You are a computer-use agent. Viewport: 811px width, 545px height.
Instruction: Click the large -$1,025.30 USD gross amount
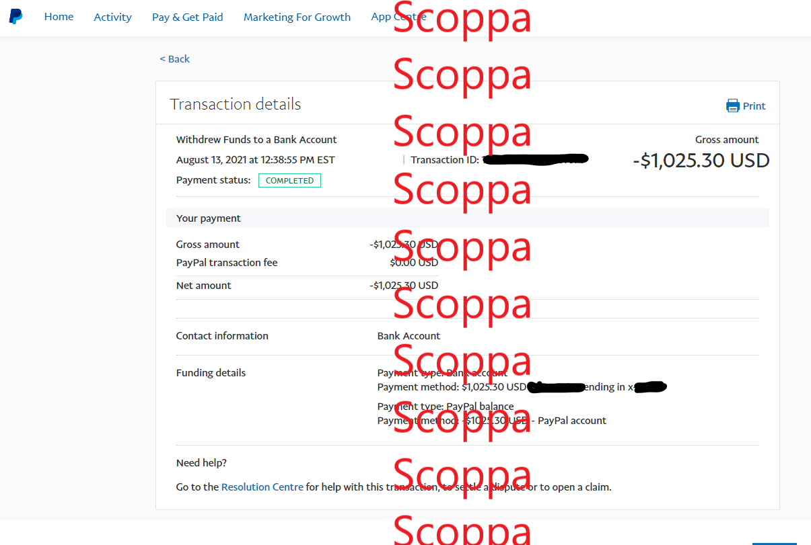tap(701, 161)
